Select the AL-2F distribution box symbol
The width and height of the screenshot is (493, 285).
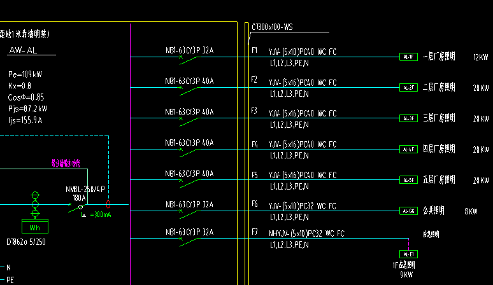408,88
